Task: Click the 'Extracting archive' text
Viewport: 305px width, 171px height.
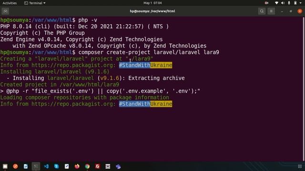Action: (x=156, y=78)
